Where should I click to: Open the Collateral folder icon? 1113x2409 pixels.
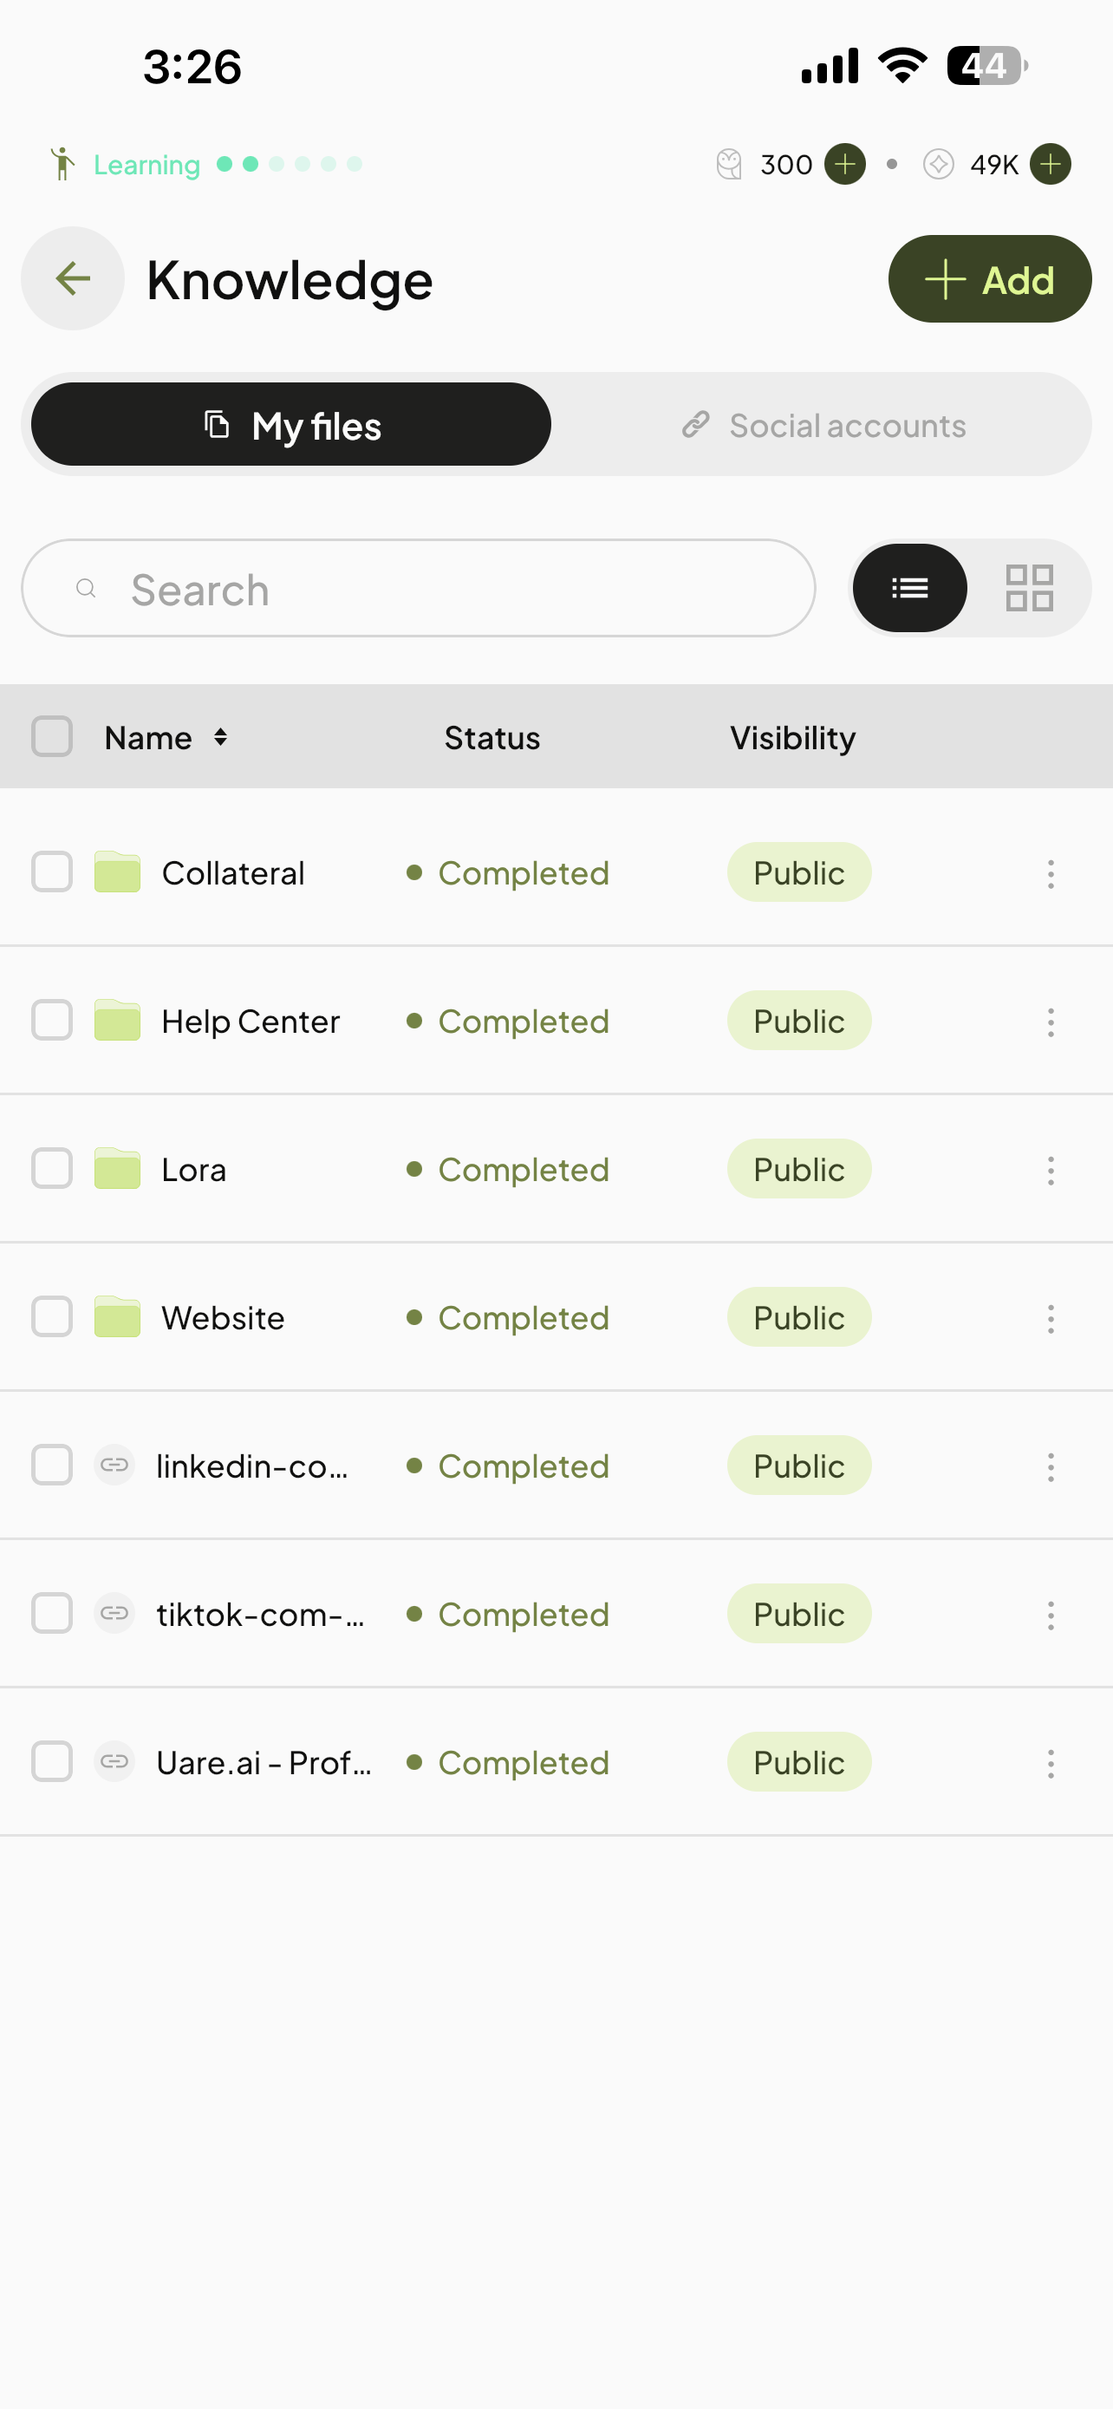(118, 872)
